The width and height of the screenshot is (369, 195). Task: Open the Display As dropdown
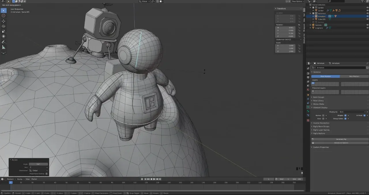tap(352, 112)
